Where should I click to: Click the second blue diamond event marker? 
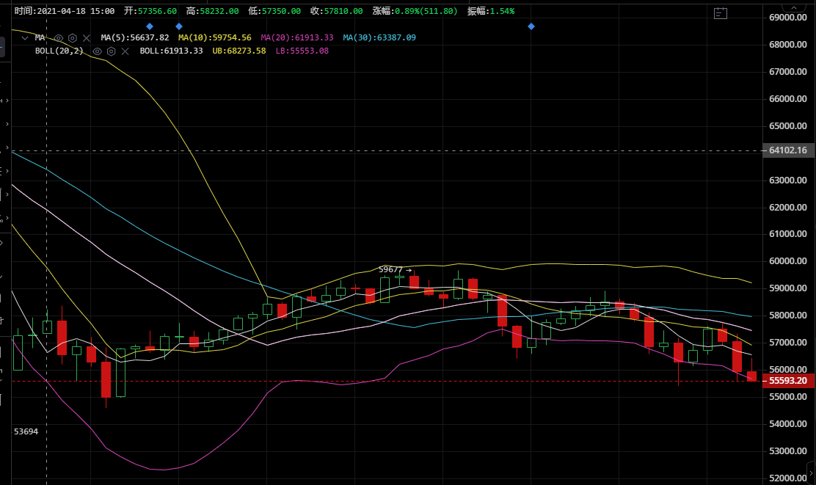click(179, 26)
